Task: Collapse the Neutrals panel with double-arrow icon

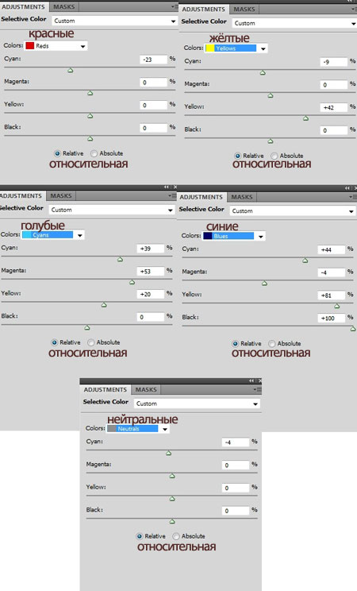Action: [251, 380]
